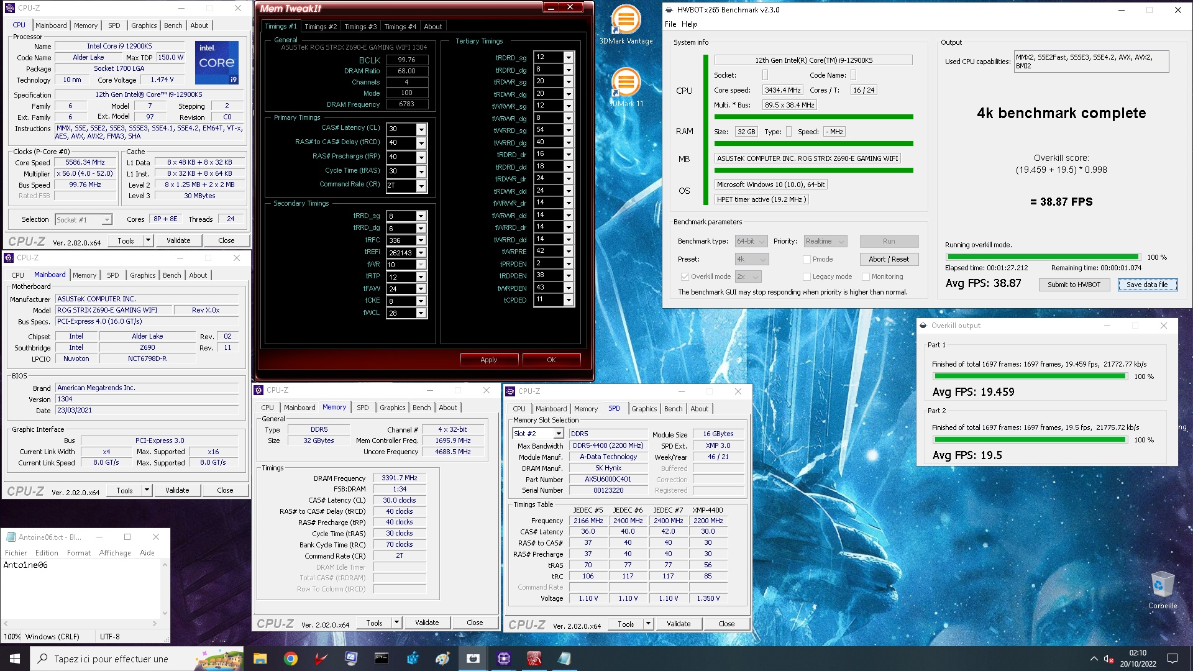
Task: Switch to Timings #4 tab in Mem TweakIt
Action: (400, 27)
